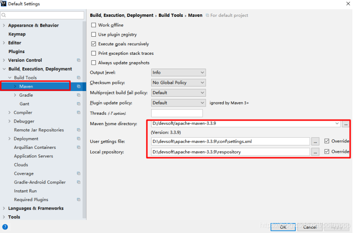
Task: Expand Appearance & Behavior section
Action: (x=4, y=25)
